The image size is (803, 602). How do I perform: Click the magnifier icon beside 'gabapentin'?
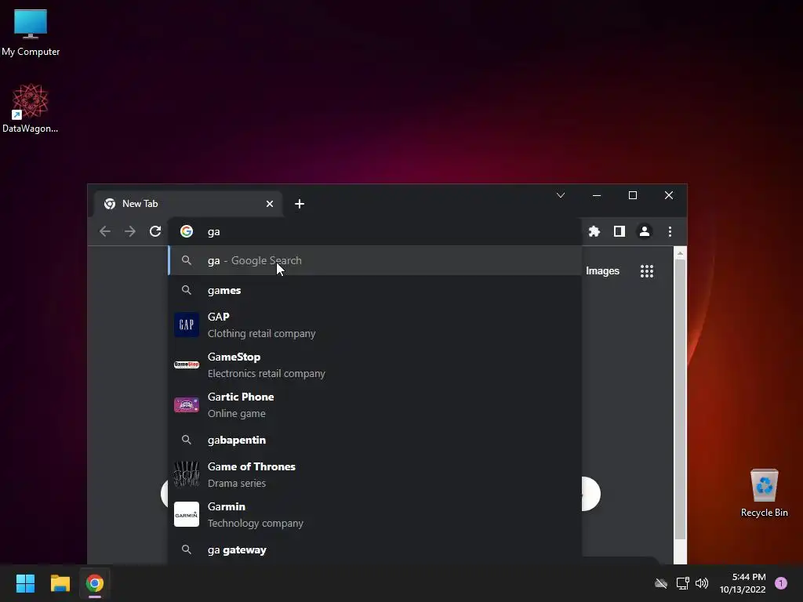tap(187, 440)
